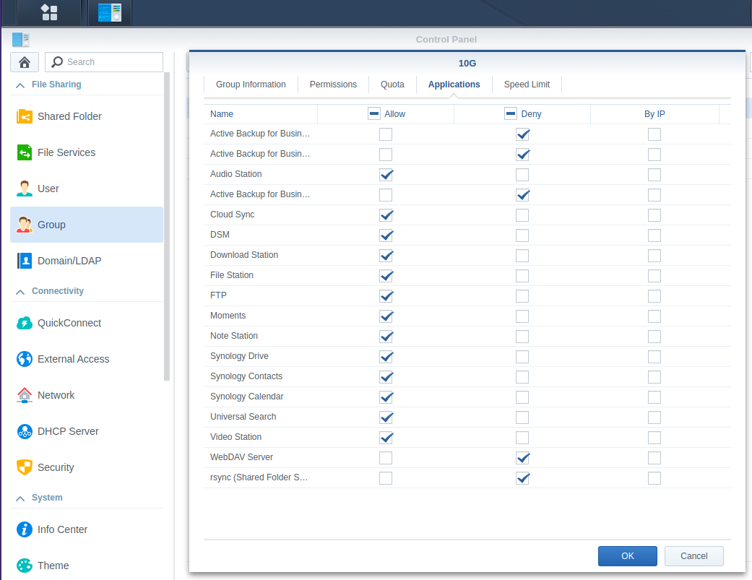Select the Applications tab
The width and height of the screenshot is (752, 580).
tap(454, 85)
